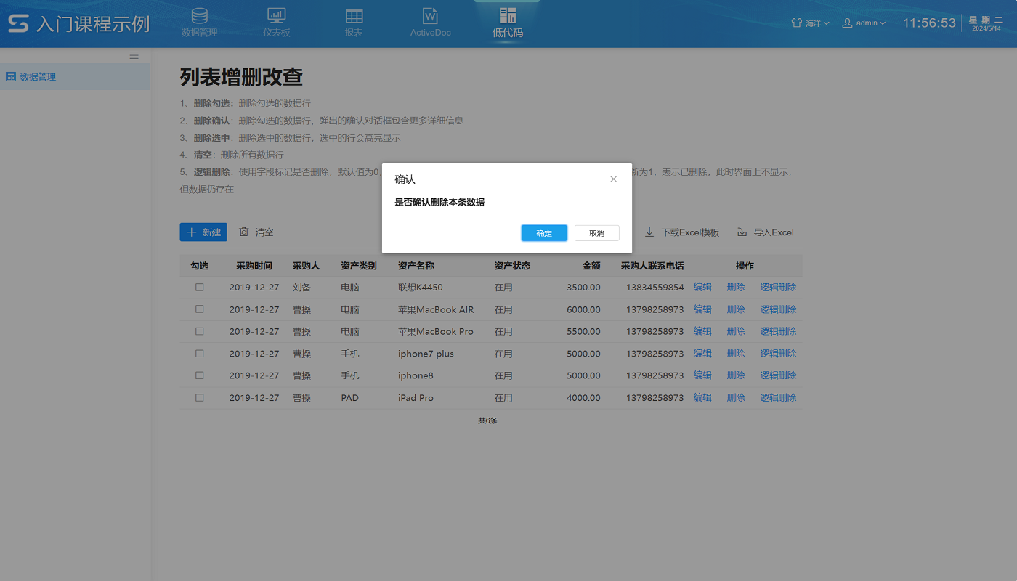Image resolution: width=1017 pixels, height=581 pixels.
Task: Select 数据管理 in the left sidebar
Action: click(x=38, y=77)
